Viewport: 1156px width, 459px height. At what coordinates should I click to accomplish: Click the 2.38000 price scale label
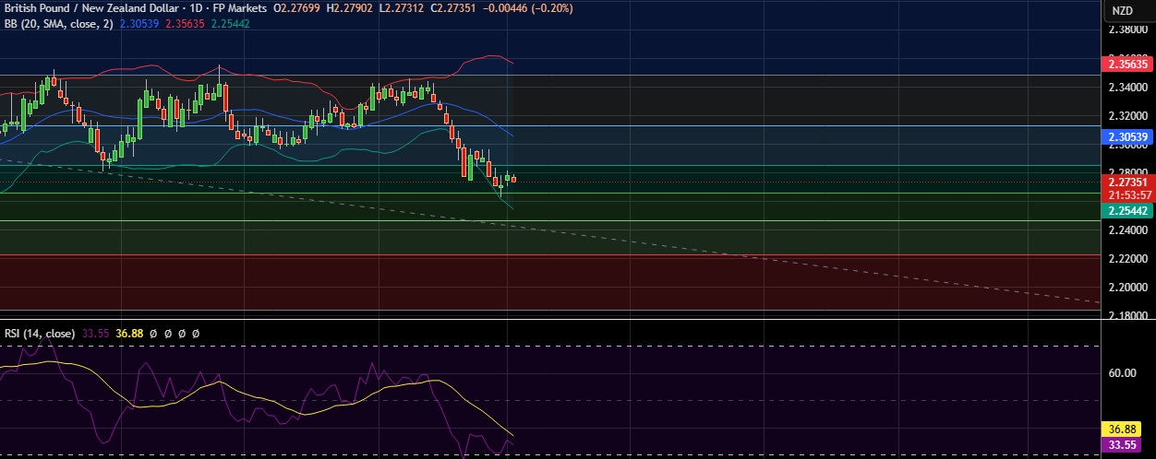1129,29
